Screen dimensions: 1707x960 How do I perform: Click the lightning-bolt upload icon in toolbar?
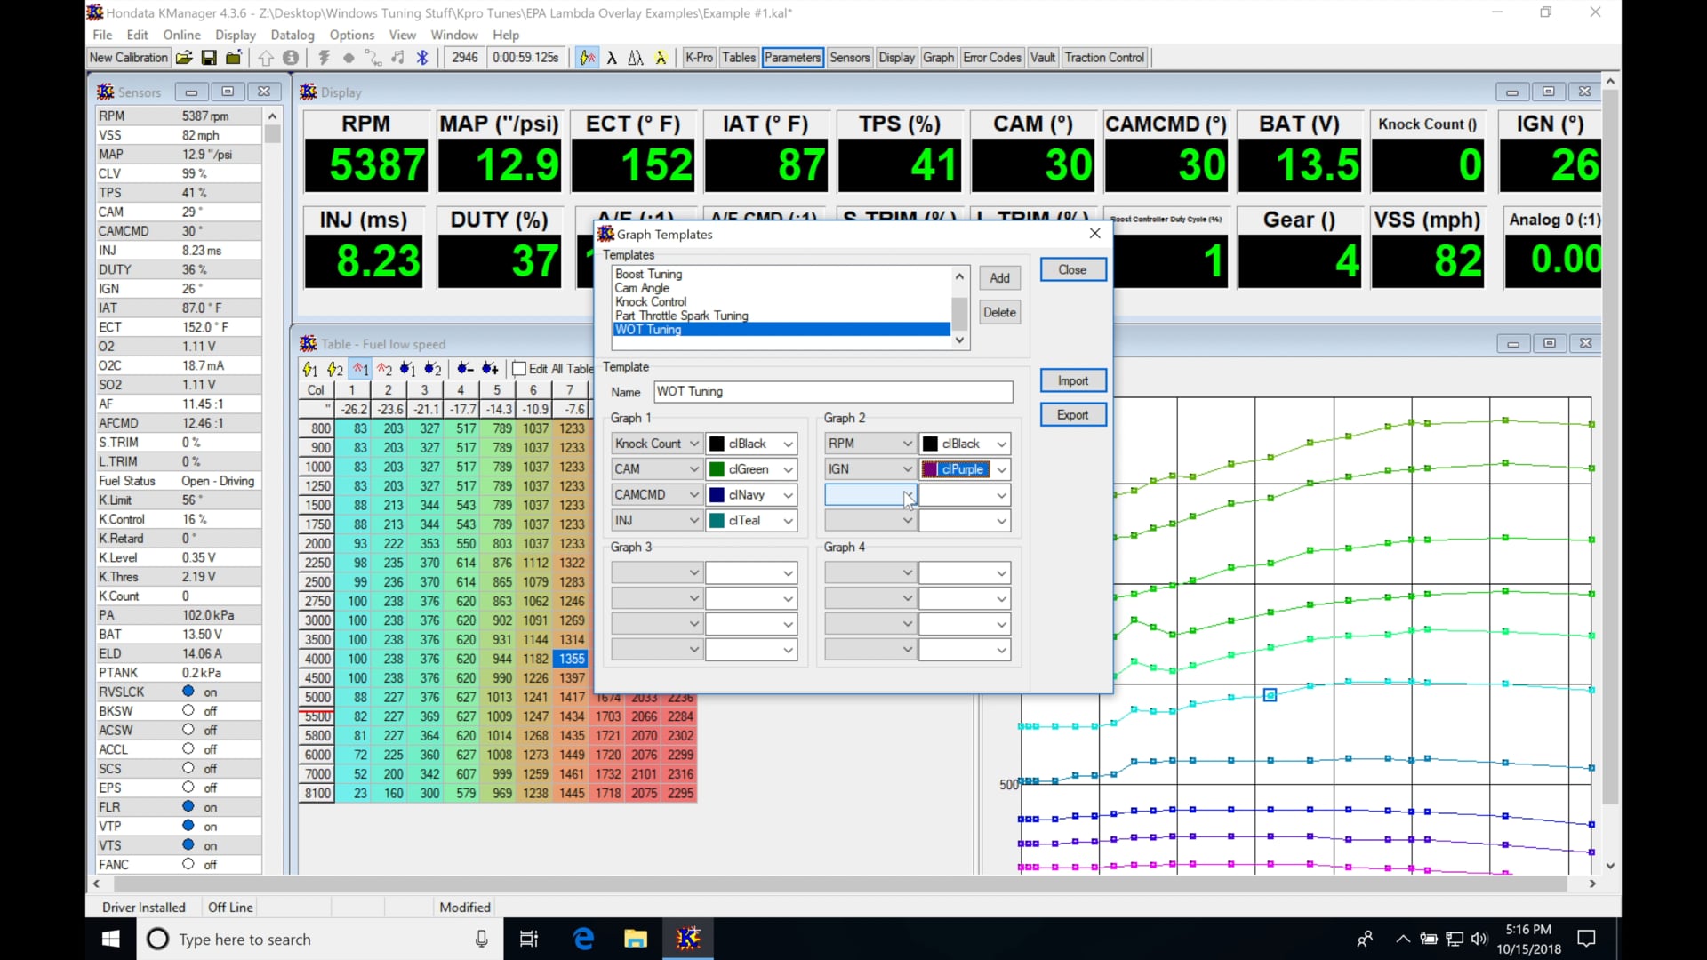coord(324,57)
